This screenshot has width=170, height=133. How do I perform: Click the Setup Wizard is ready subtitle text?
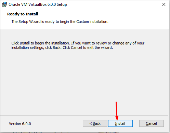click(60, 22)
